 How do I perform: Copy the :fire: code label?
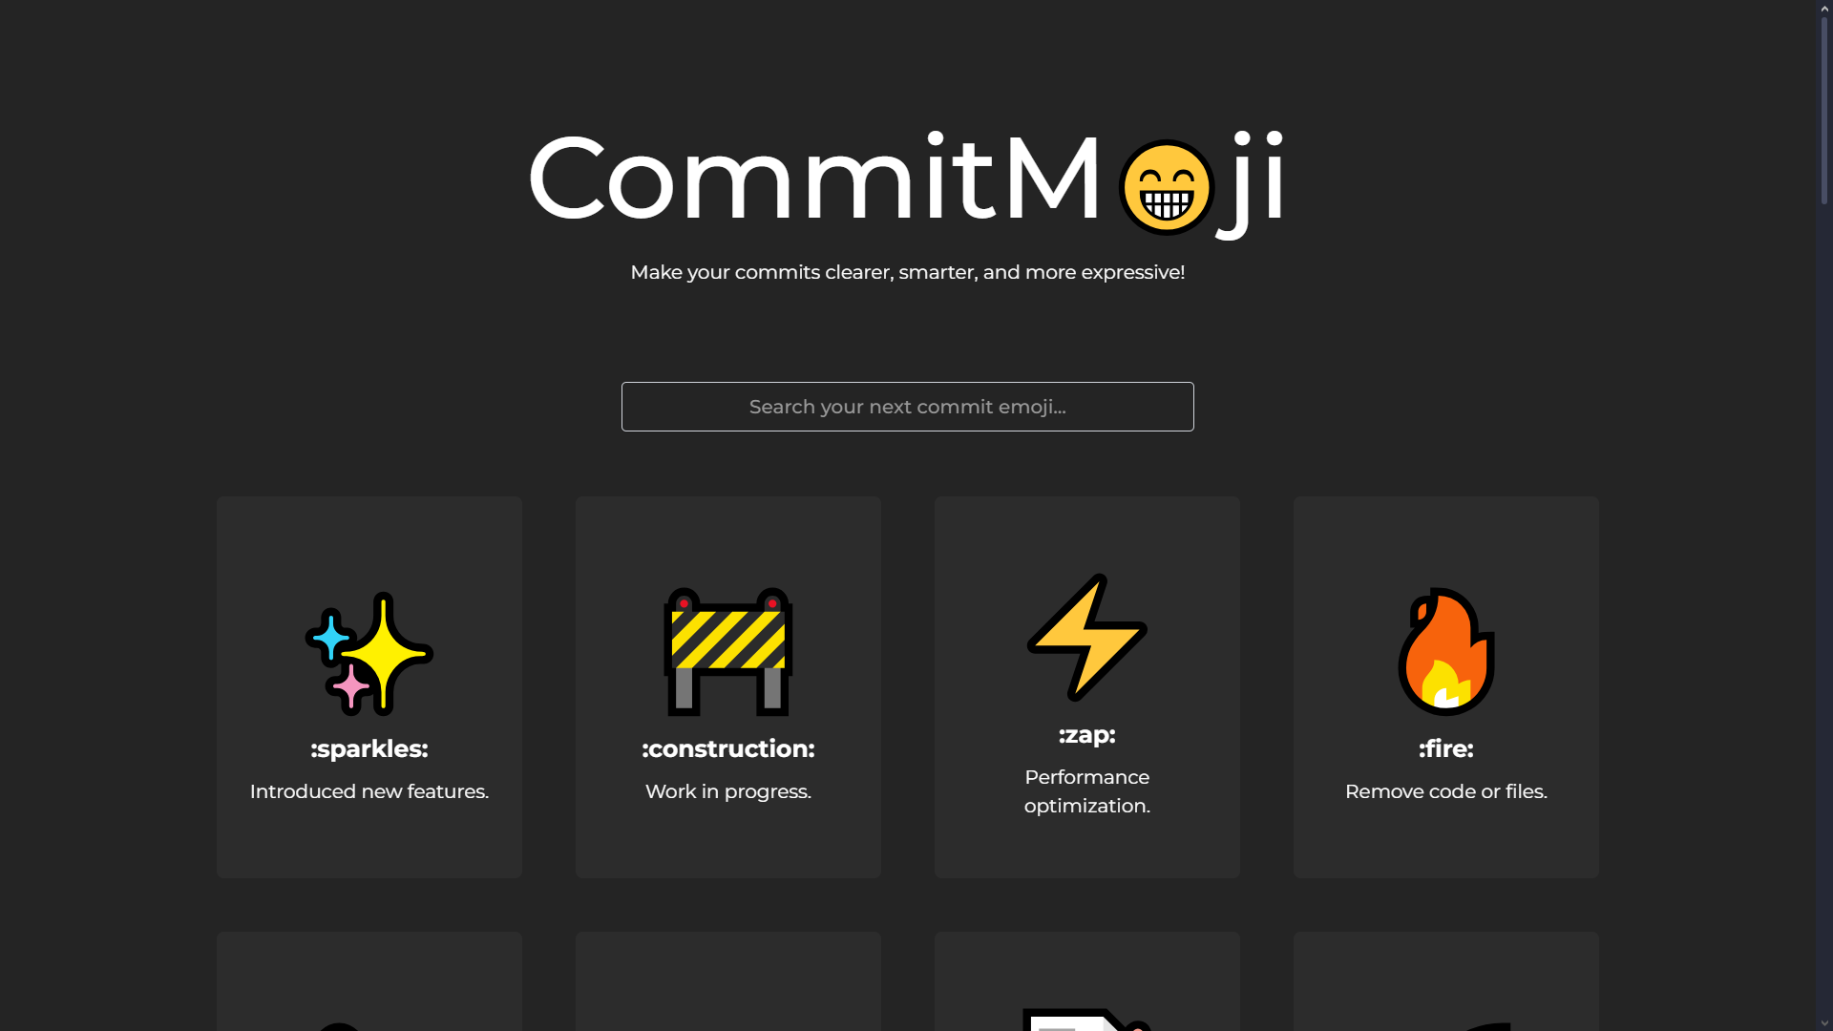click(1446, 748)
